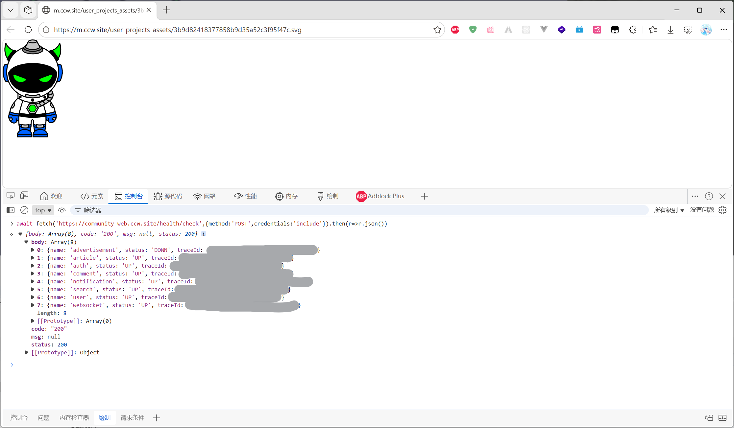
Task: Open the extensions puzzle icon
Action: (x=633, y=30)
